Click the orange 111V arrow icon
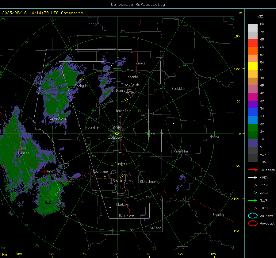Image resolution: width=276 pixels, height=258 pixels. tap(253, 185)
